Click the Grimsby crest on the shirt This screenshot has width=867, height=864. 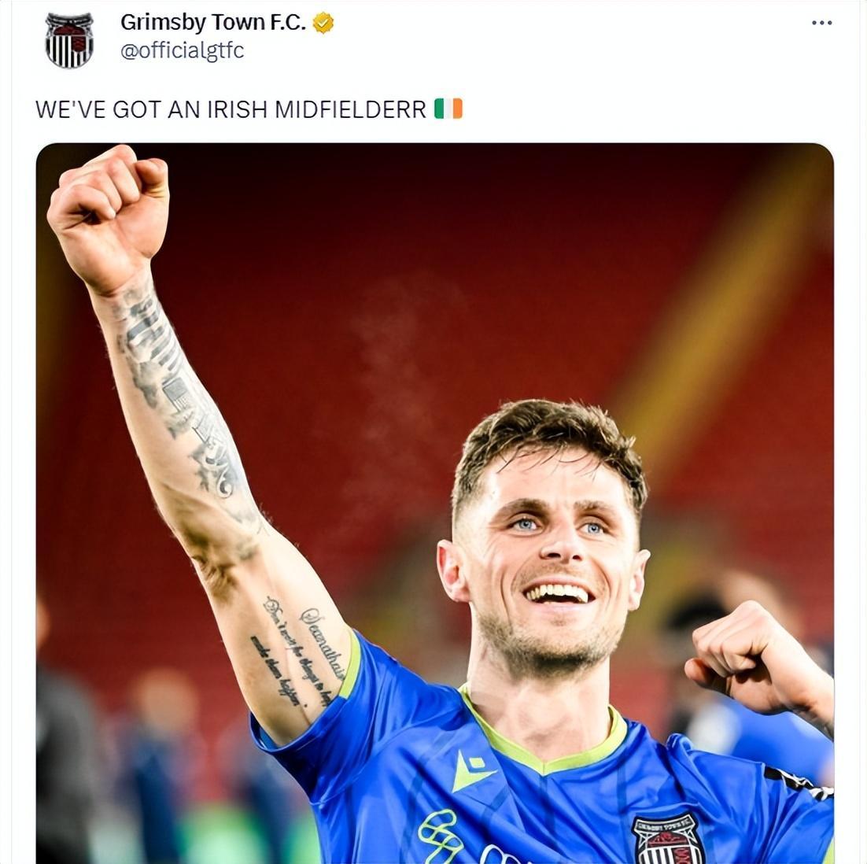(x=667, y=838)
